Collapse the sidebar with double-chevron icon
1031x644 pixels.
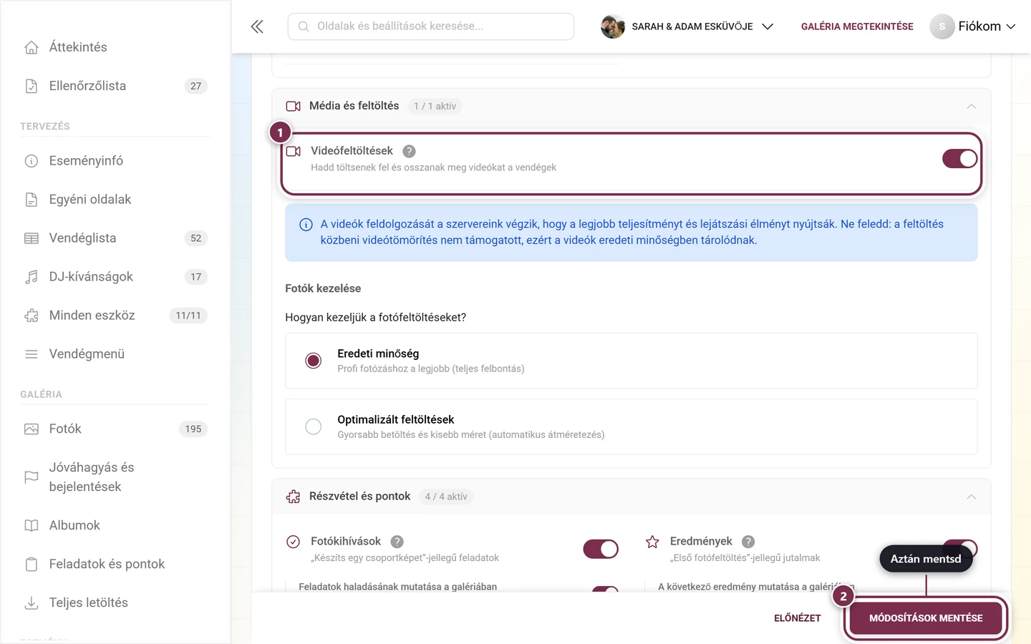coord(257,26)
